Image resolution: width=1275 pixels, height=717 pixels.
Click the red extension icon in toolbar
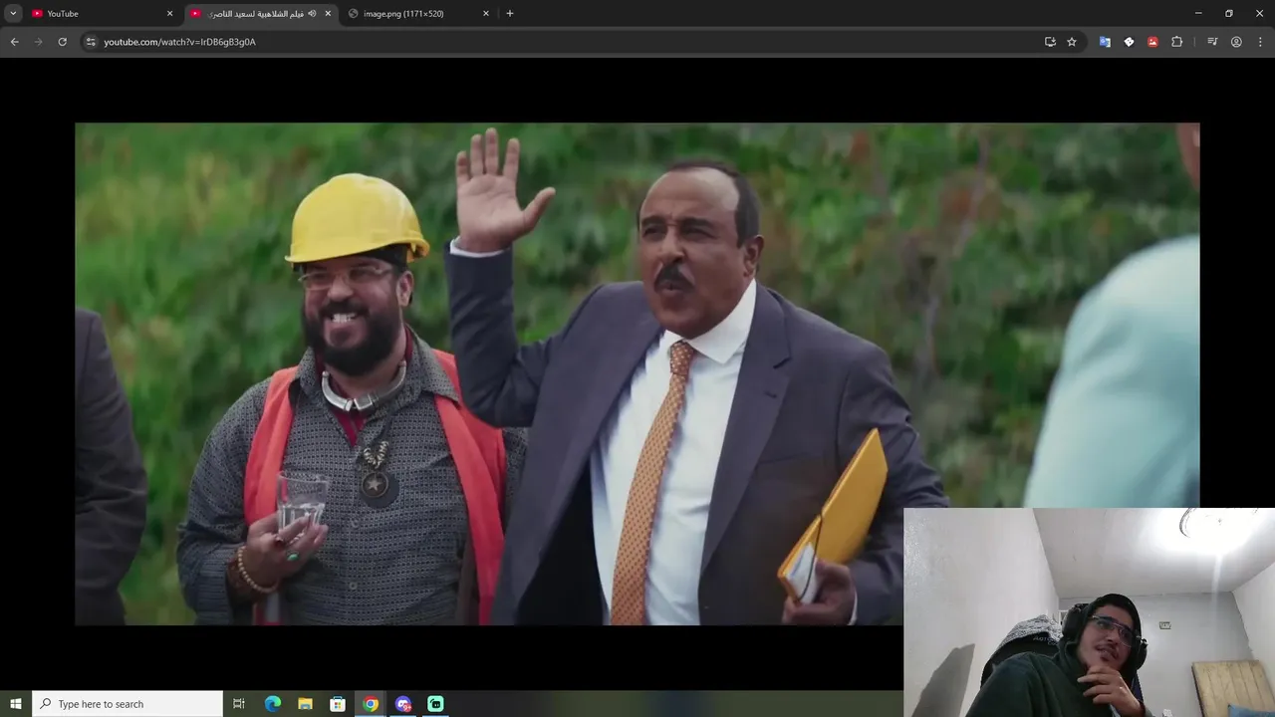pyautogui.click(x=1152, y=42)
